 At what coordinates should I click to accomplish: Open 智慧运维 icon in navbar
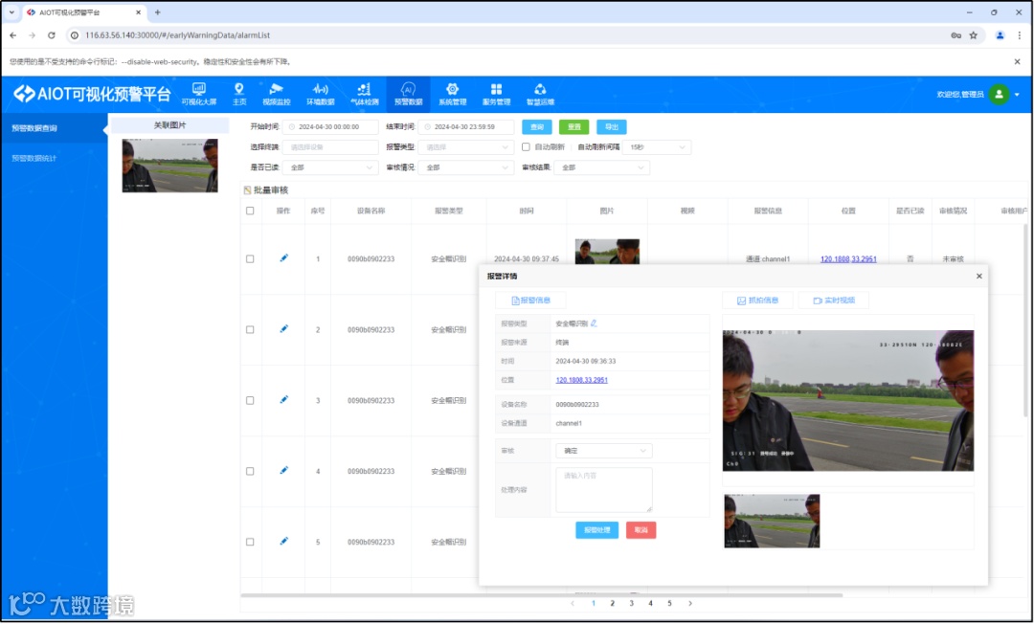(x=540, y=94)
